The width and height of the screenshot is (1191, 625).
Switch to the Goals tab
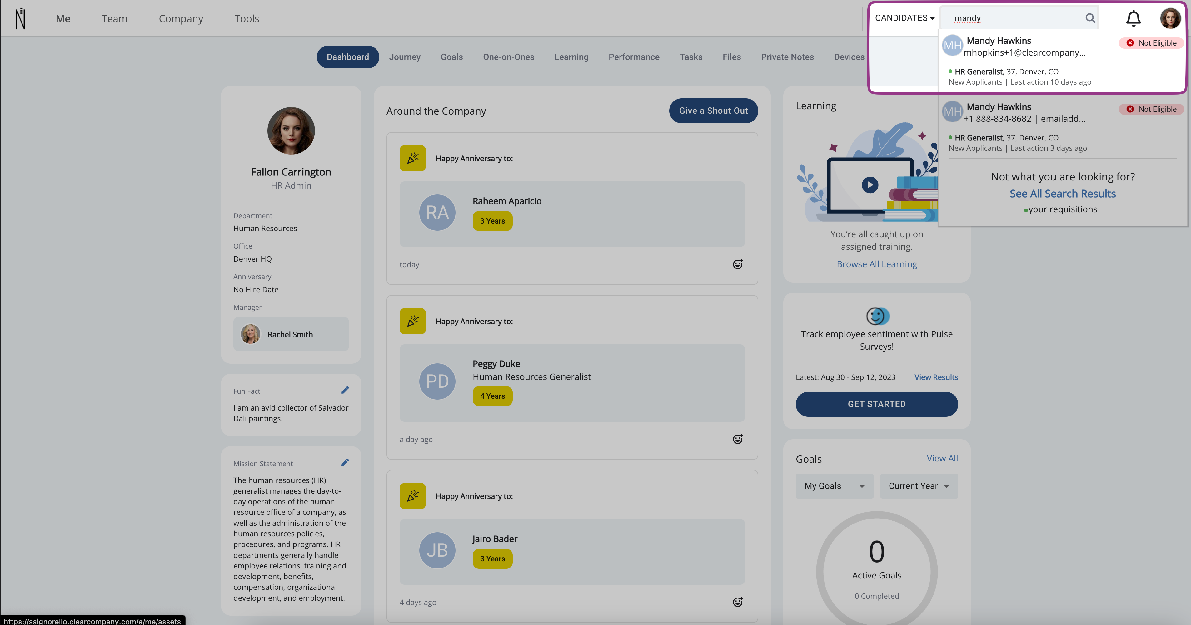click(451, 57)
